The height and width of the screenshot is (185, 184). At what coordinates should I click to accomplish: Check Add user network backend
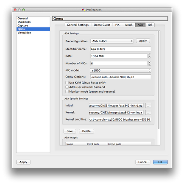click(67, 87)
